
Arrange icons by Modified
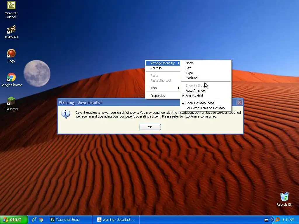pyautogui.click(x=206, y=78)
